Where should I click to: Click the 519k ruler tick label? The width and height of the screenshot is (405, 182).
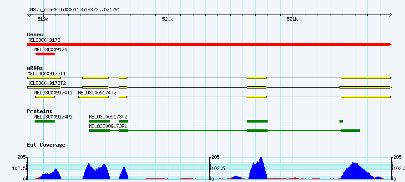[43, 19]
